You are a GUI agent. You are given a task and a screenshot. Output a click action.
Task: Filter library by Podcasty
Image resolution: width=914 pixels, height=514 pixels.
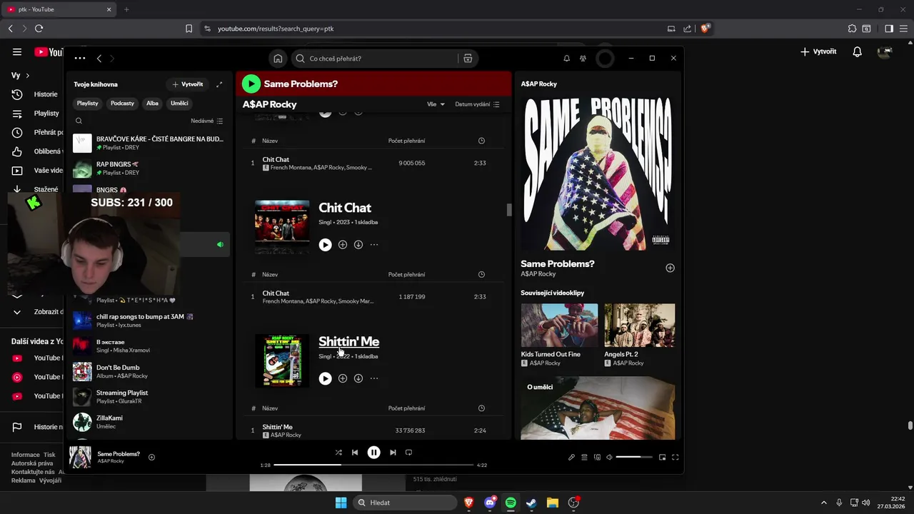[122, 104]
